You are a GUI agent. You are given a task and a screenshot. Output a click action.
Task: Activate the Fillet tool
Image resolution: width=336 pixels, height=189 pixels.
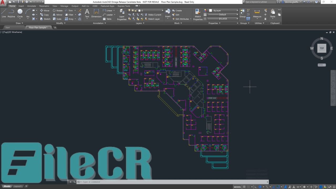69,15
